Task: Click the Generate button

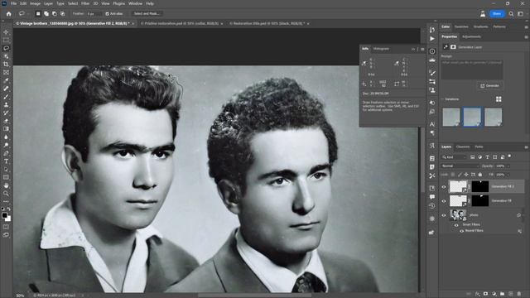Action: 489,86
